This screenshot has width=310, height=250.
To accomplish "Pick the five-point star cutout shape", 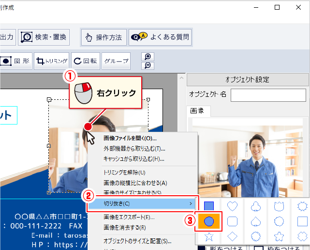I will coord(209,236).
